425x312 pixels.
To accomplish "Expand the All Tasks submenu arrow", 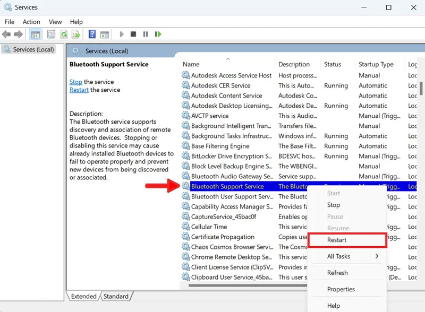I will click(377, 256).
